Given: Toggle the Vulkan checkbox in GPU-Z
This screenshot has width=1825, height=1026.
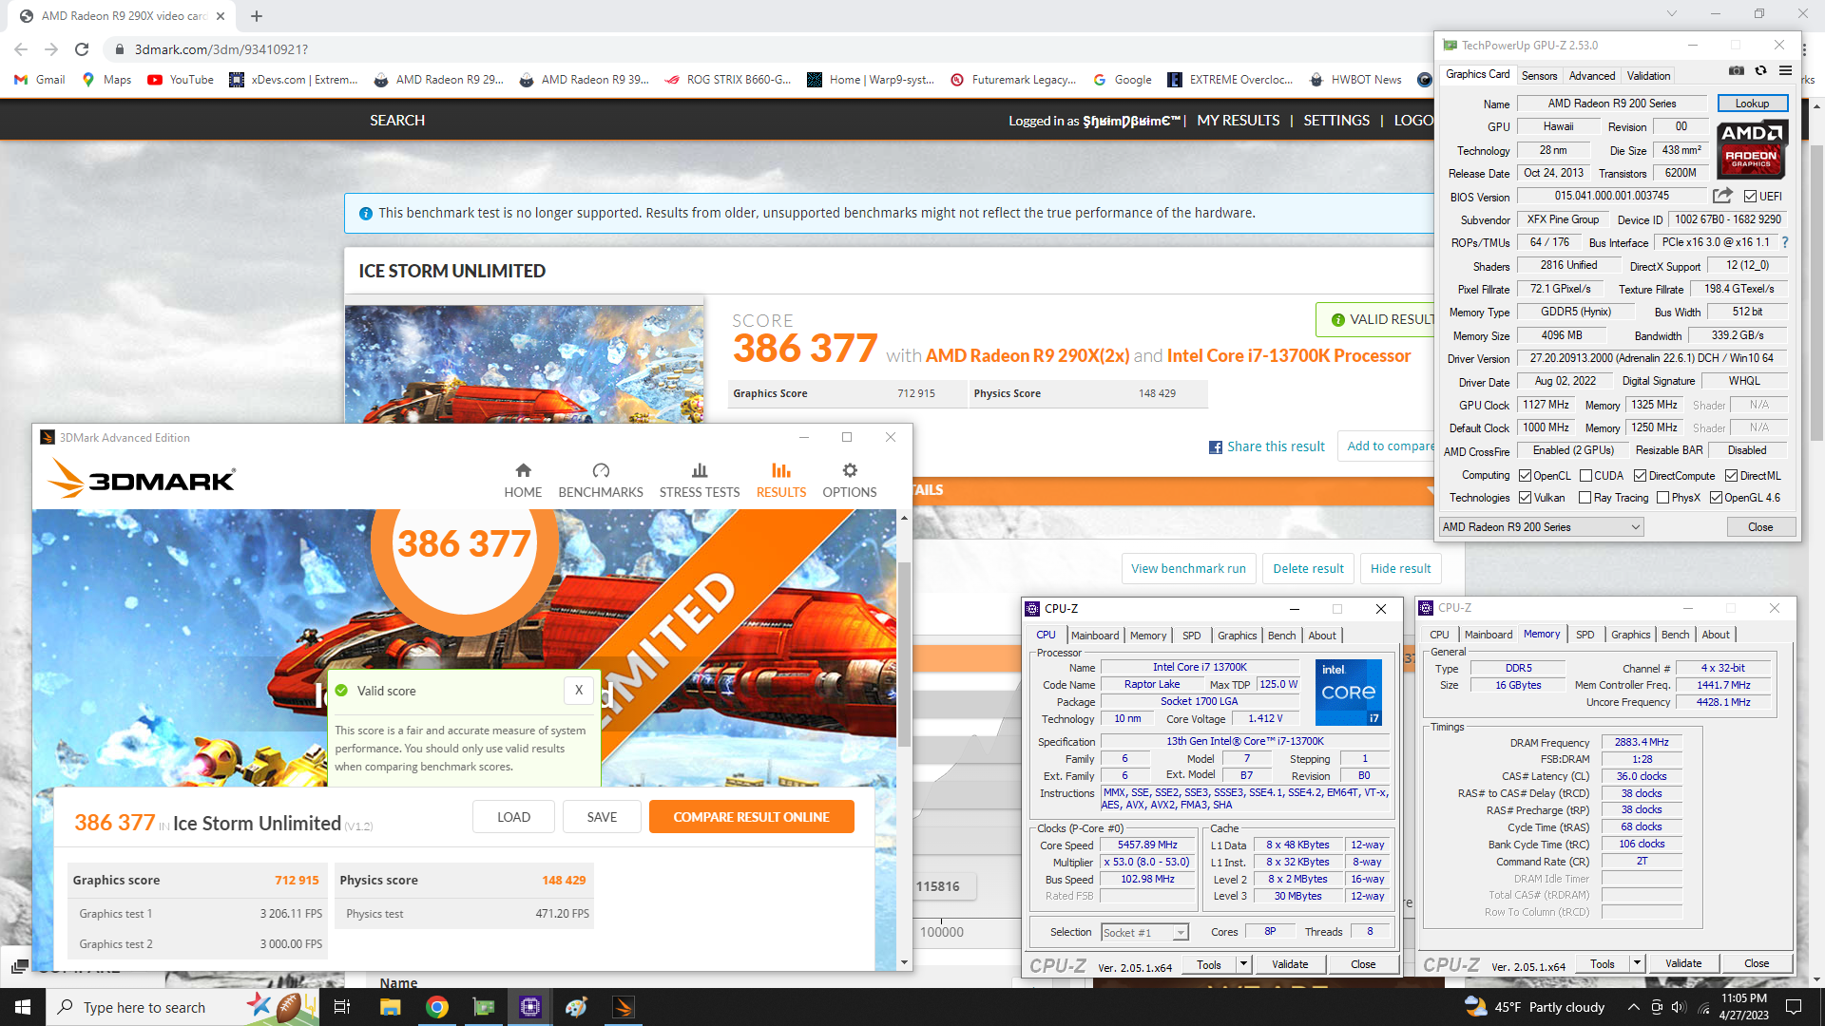Looking at the screenshot, I should 1525,498.
